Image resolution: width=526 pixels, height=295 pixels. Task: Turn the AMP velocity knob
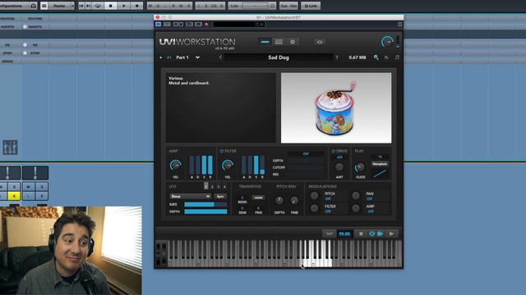coord(175,166)
